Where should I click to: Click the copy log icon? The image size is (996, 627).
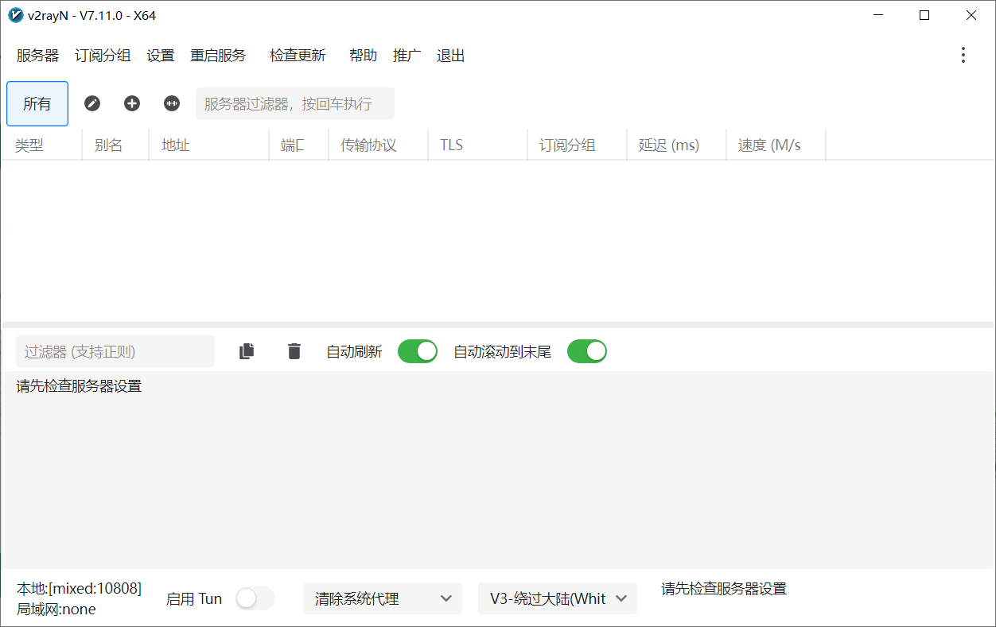pyautogui.click(x=247, y=351)
